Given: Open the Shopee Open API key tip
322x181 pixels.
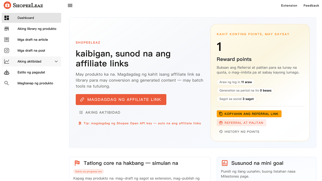Looking at the screenshot, I should point(140,123).
